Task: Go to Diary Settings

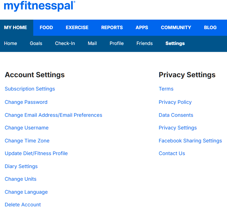Action: pos(21,166)
